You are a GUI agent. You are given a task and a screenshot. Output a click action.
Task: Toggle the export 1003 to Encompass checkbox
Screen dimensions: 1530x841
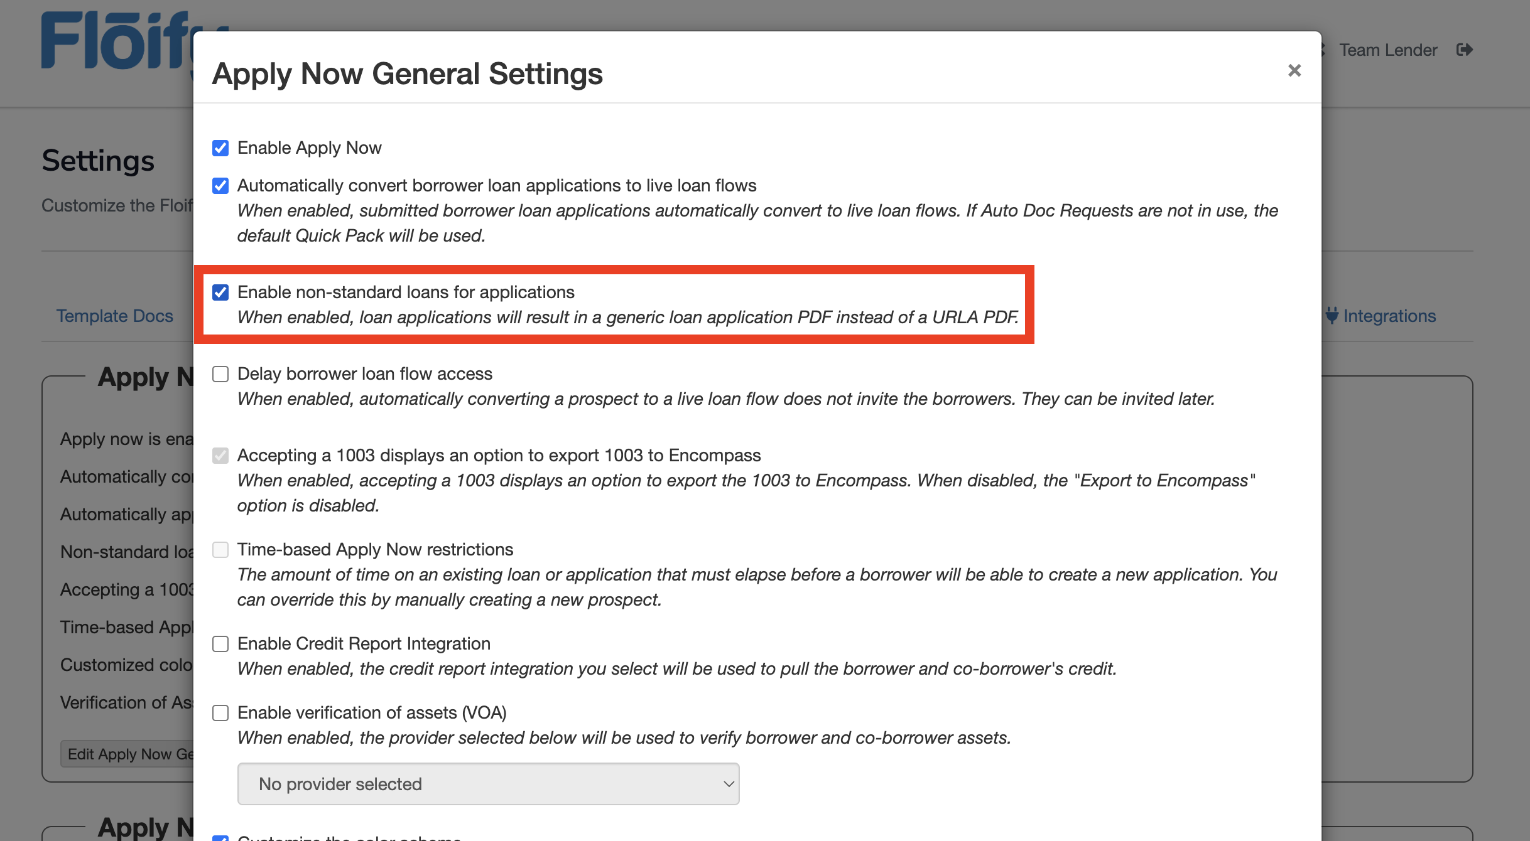click(220, 456)
